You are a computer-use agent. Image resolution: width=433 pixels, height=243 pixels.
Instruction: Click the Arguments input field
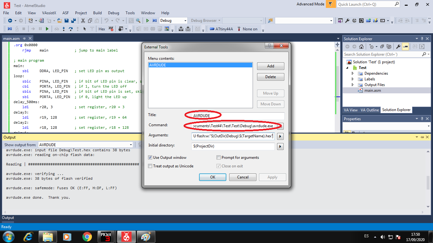[233, 136]
